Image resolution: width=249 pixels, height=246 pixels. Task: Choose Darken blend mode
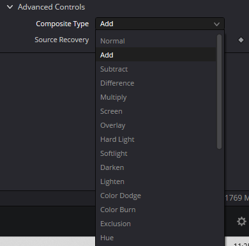[x=156, y=167]
